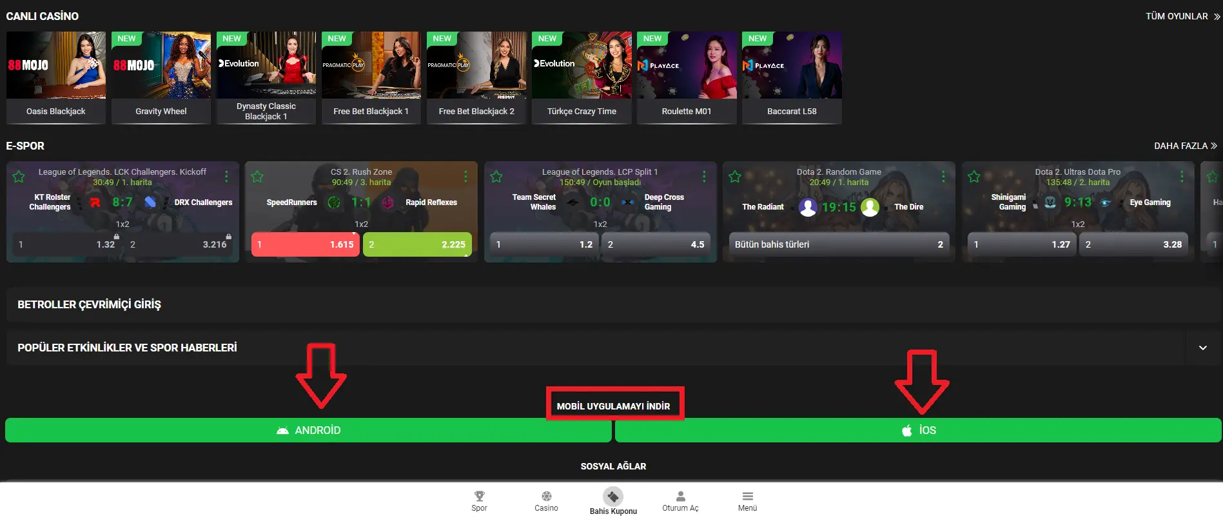
Task: Click the Oturum Aç user icon
Action: (x=680, y=497)
